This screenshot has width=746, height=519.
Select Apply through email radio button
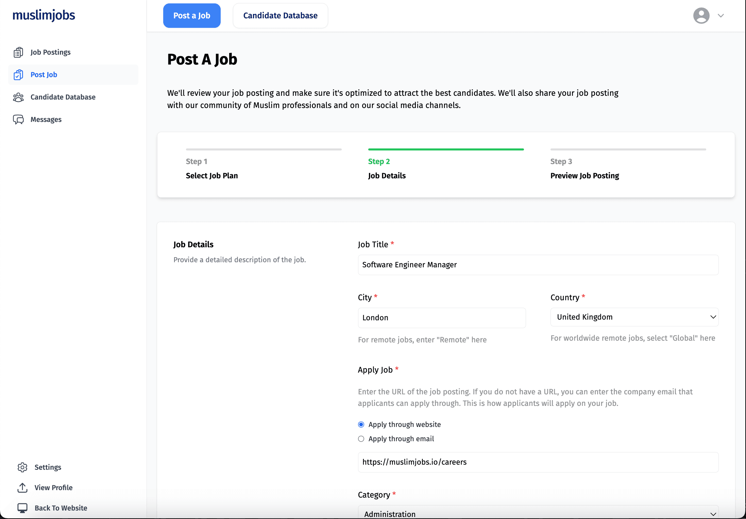361,439
